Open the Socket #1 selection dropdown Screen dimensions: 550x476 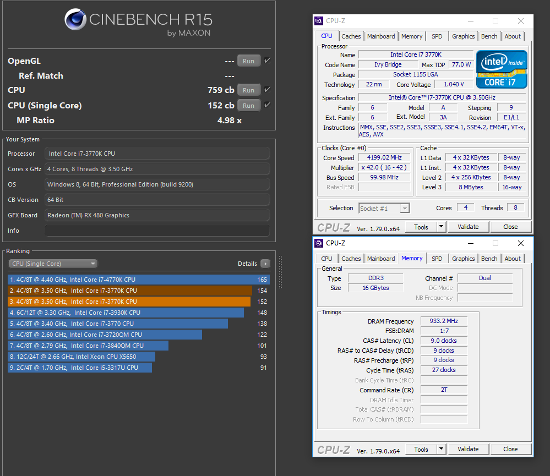pos(384,208)
